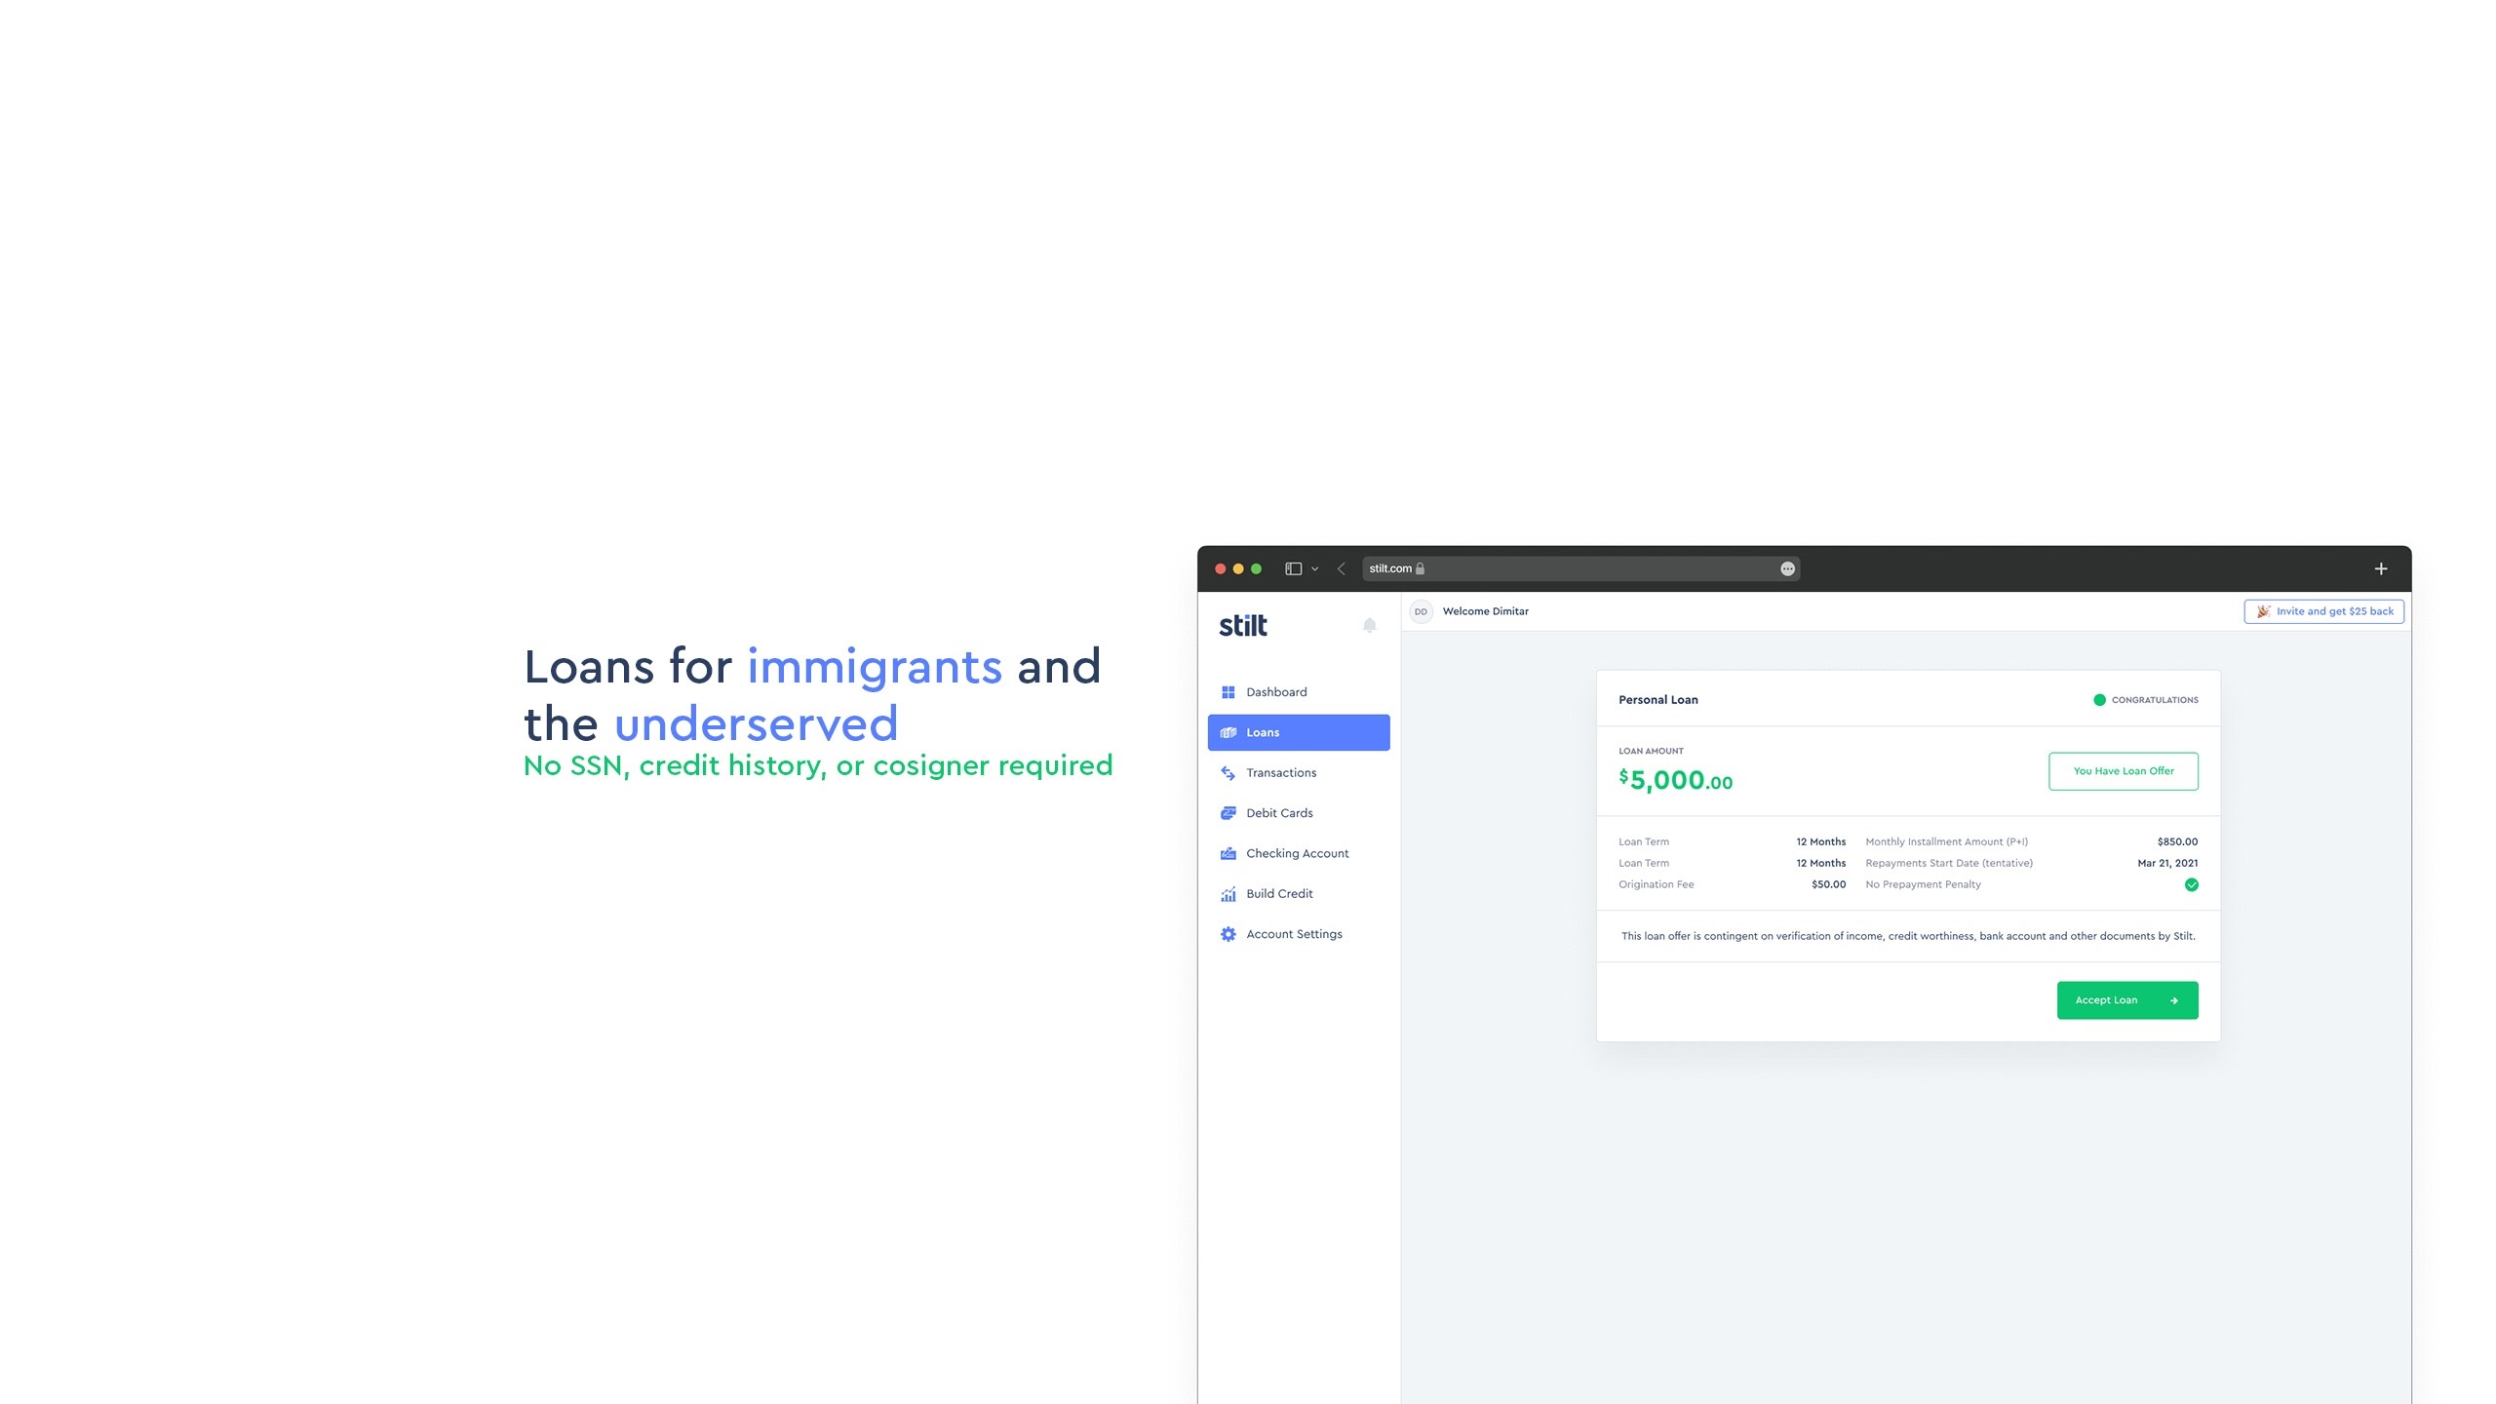The height and width of the screenshot is (1404, 2496).
Task: Select the Loans menu item
Action: point(1298,732)
